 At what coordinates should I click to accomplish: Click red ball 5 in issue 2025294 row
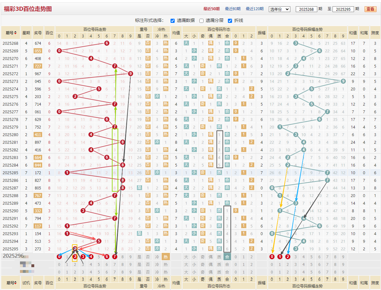point(99,241)
